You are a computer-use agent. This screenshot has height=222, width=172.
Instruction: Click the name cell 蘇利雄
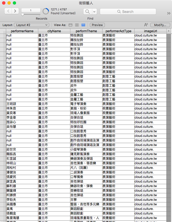[x=22, y=186]
